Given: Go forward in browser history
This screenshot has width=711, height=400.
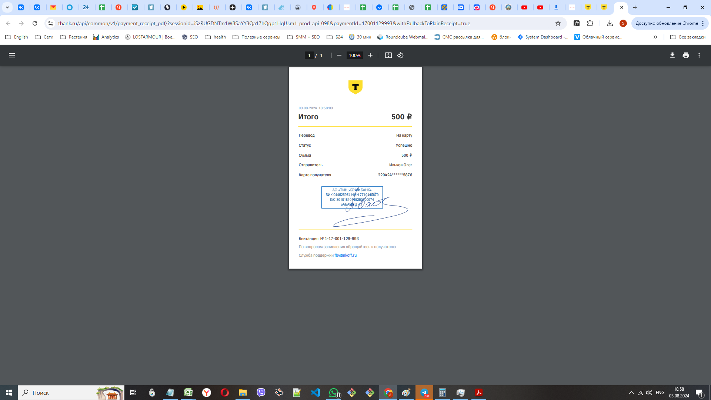Looking at the screenshot, I should point(21,23).
